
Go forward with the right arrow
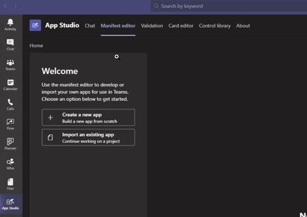click(15, 6)
